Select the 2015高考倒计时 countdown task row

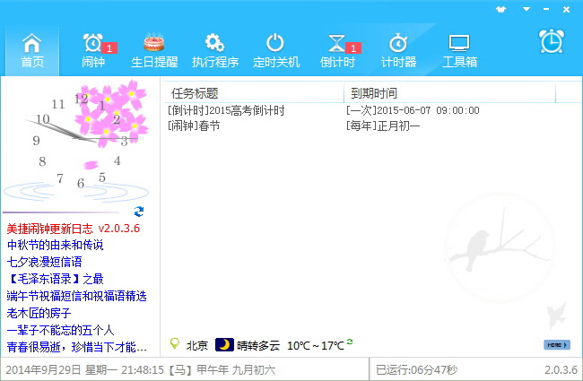coord(226,110)
